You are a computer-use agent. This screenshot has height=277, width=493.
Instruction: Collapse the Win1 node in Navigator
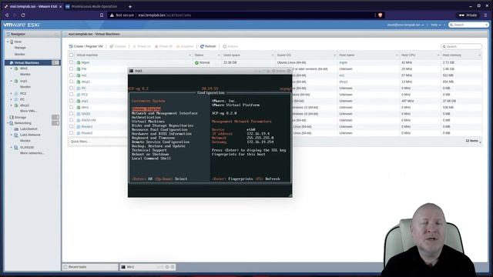click(x=12, y=68)
